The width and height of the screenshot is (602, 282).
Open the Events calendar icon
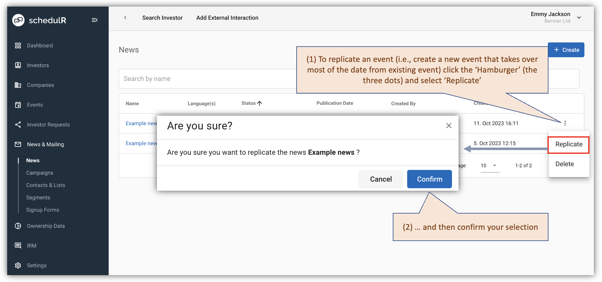click(x=18, y=105)
